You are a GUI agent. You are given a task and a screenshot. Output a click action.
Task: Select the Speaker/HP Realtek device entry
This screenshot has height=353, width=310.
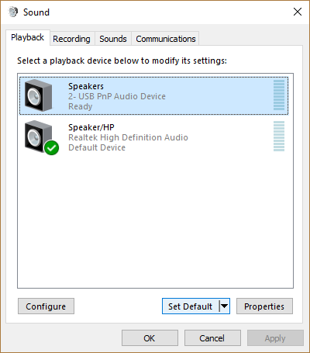coord(154,137)
